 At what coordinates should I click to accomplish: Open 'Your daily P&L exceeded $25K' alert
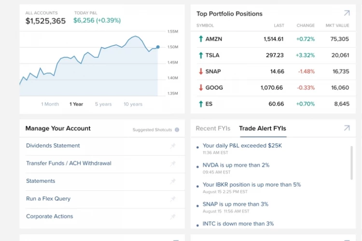coord(242,146)
